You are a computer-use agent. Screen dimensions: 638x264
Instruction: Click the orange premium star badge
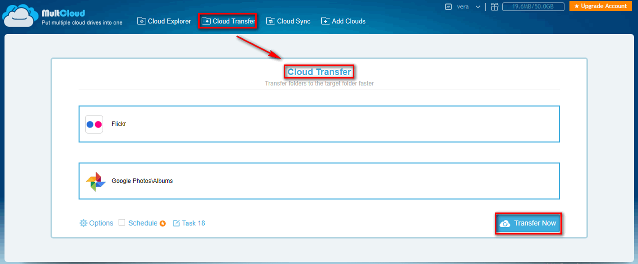coord(163,223)
